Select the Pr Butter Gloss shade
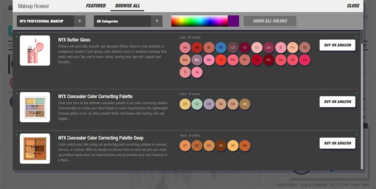Viewport: 376px width, 189px height. pyautogui.click(x=245, y=60)
